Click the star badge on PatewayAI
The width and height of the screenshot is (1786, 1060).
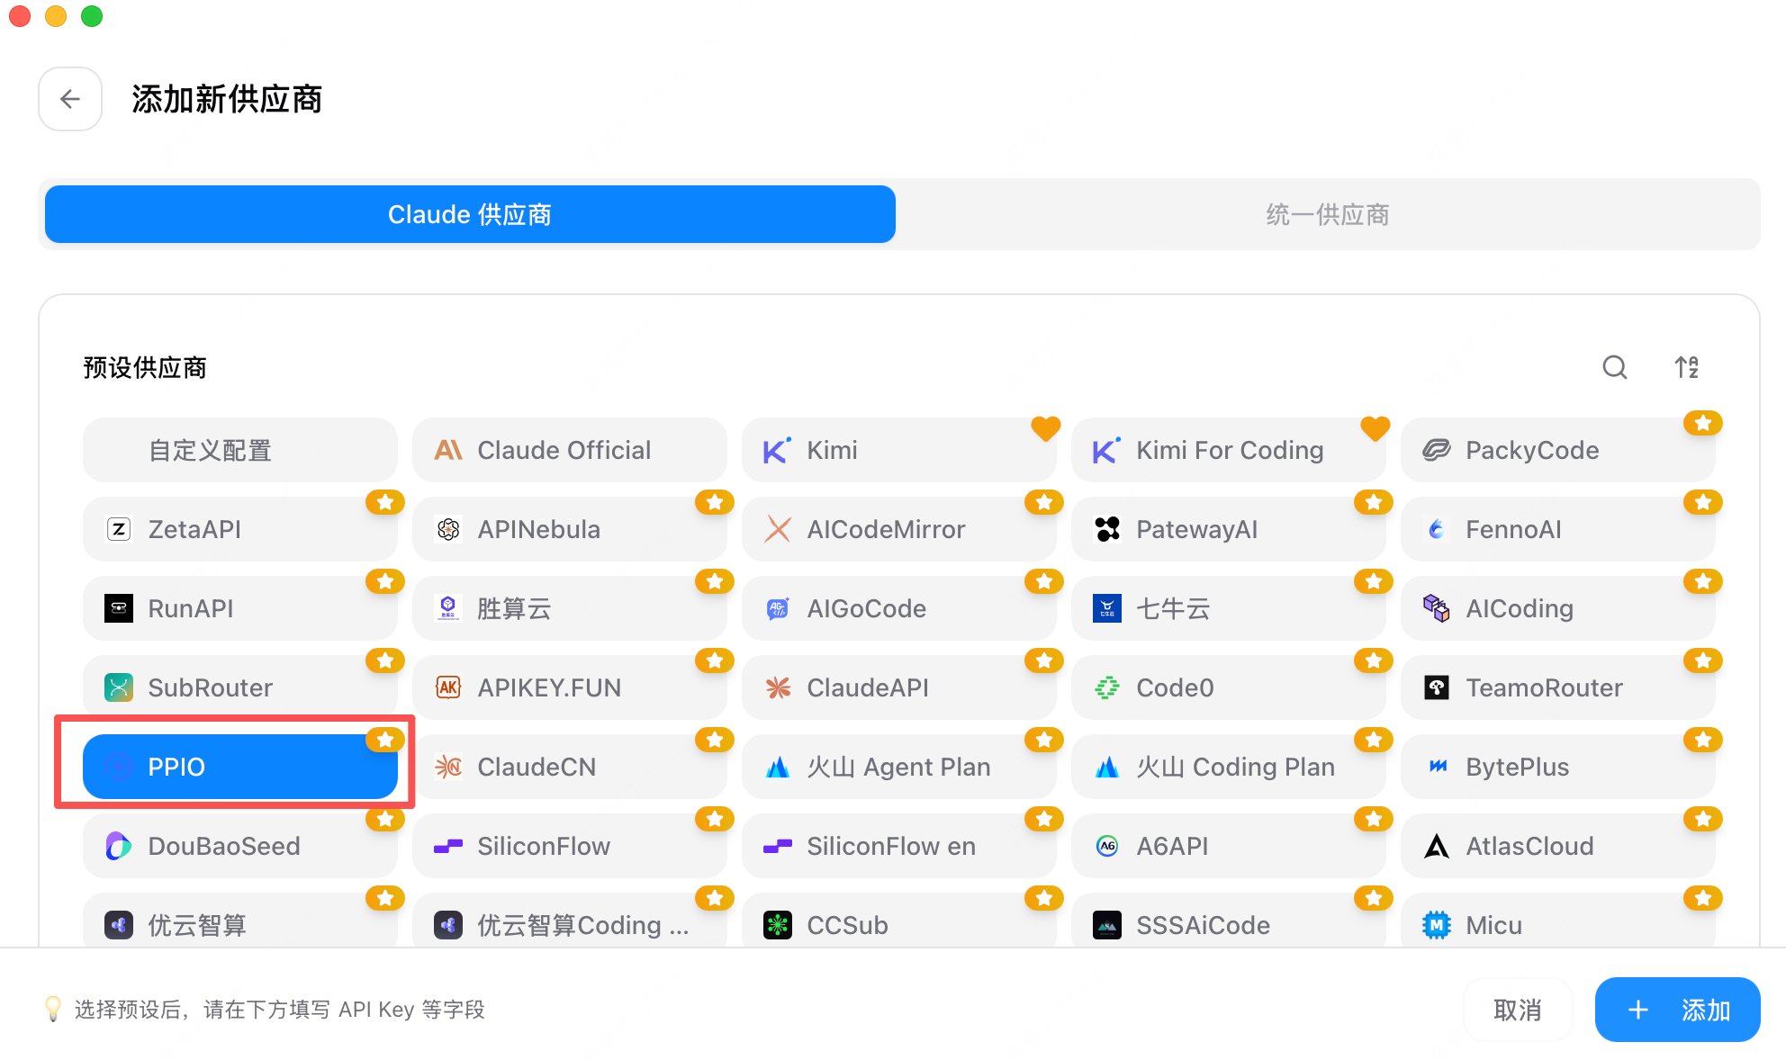(x=1374, y=502)
